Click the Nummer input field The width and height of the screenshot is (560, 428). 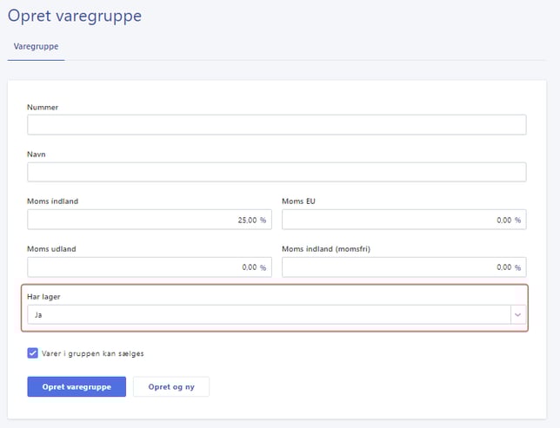point(277,125)
